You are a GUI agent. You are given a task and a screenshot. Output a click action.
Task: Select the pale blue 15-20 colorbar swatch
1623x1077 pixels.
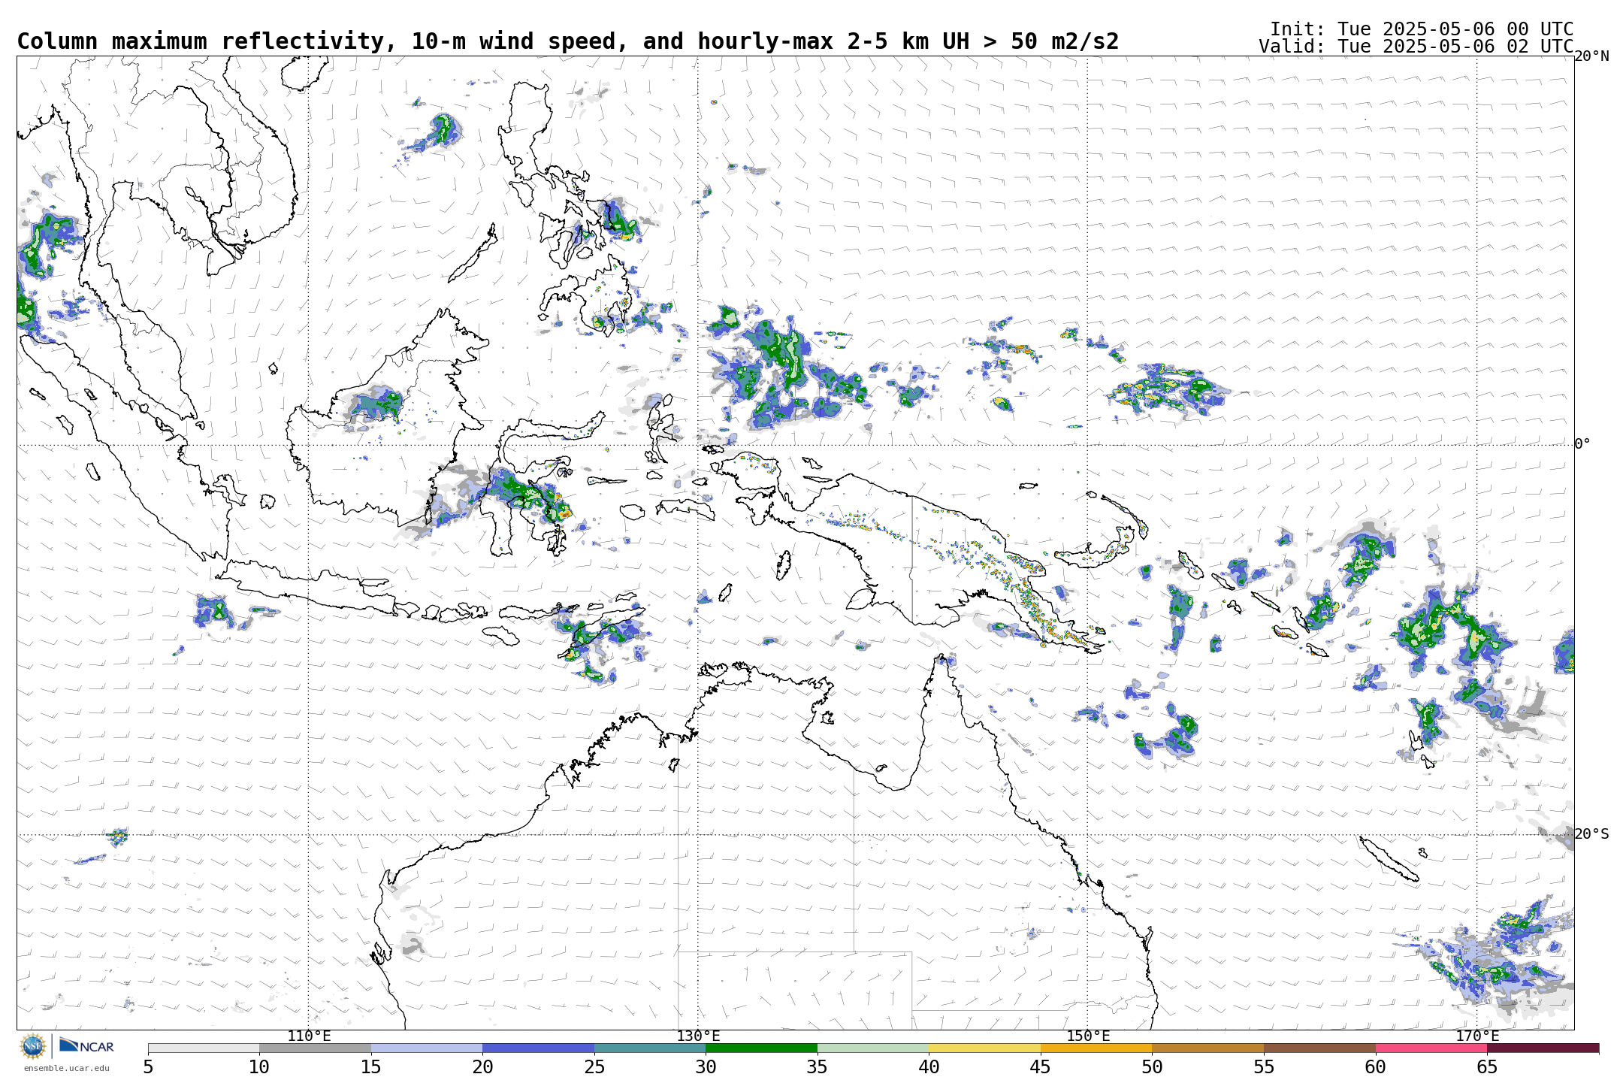(x=427, y=1048)
